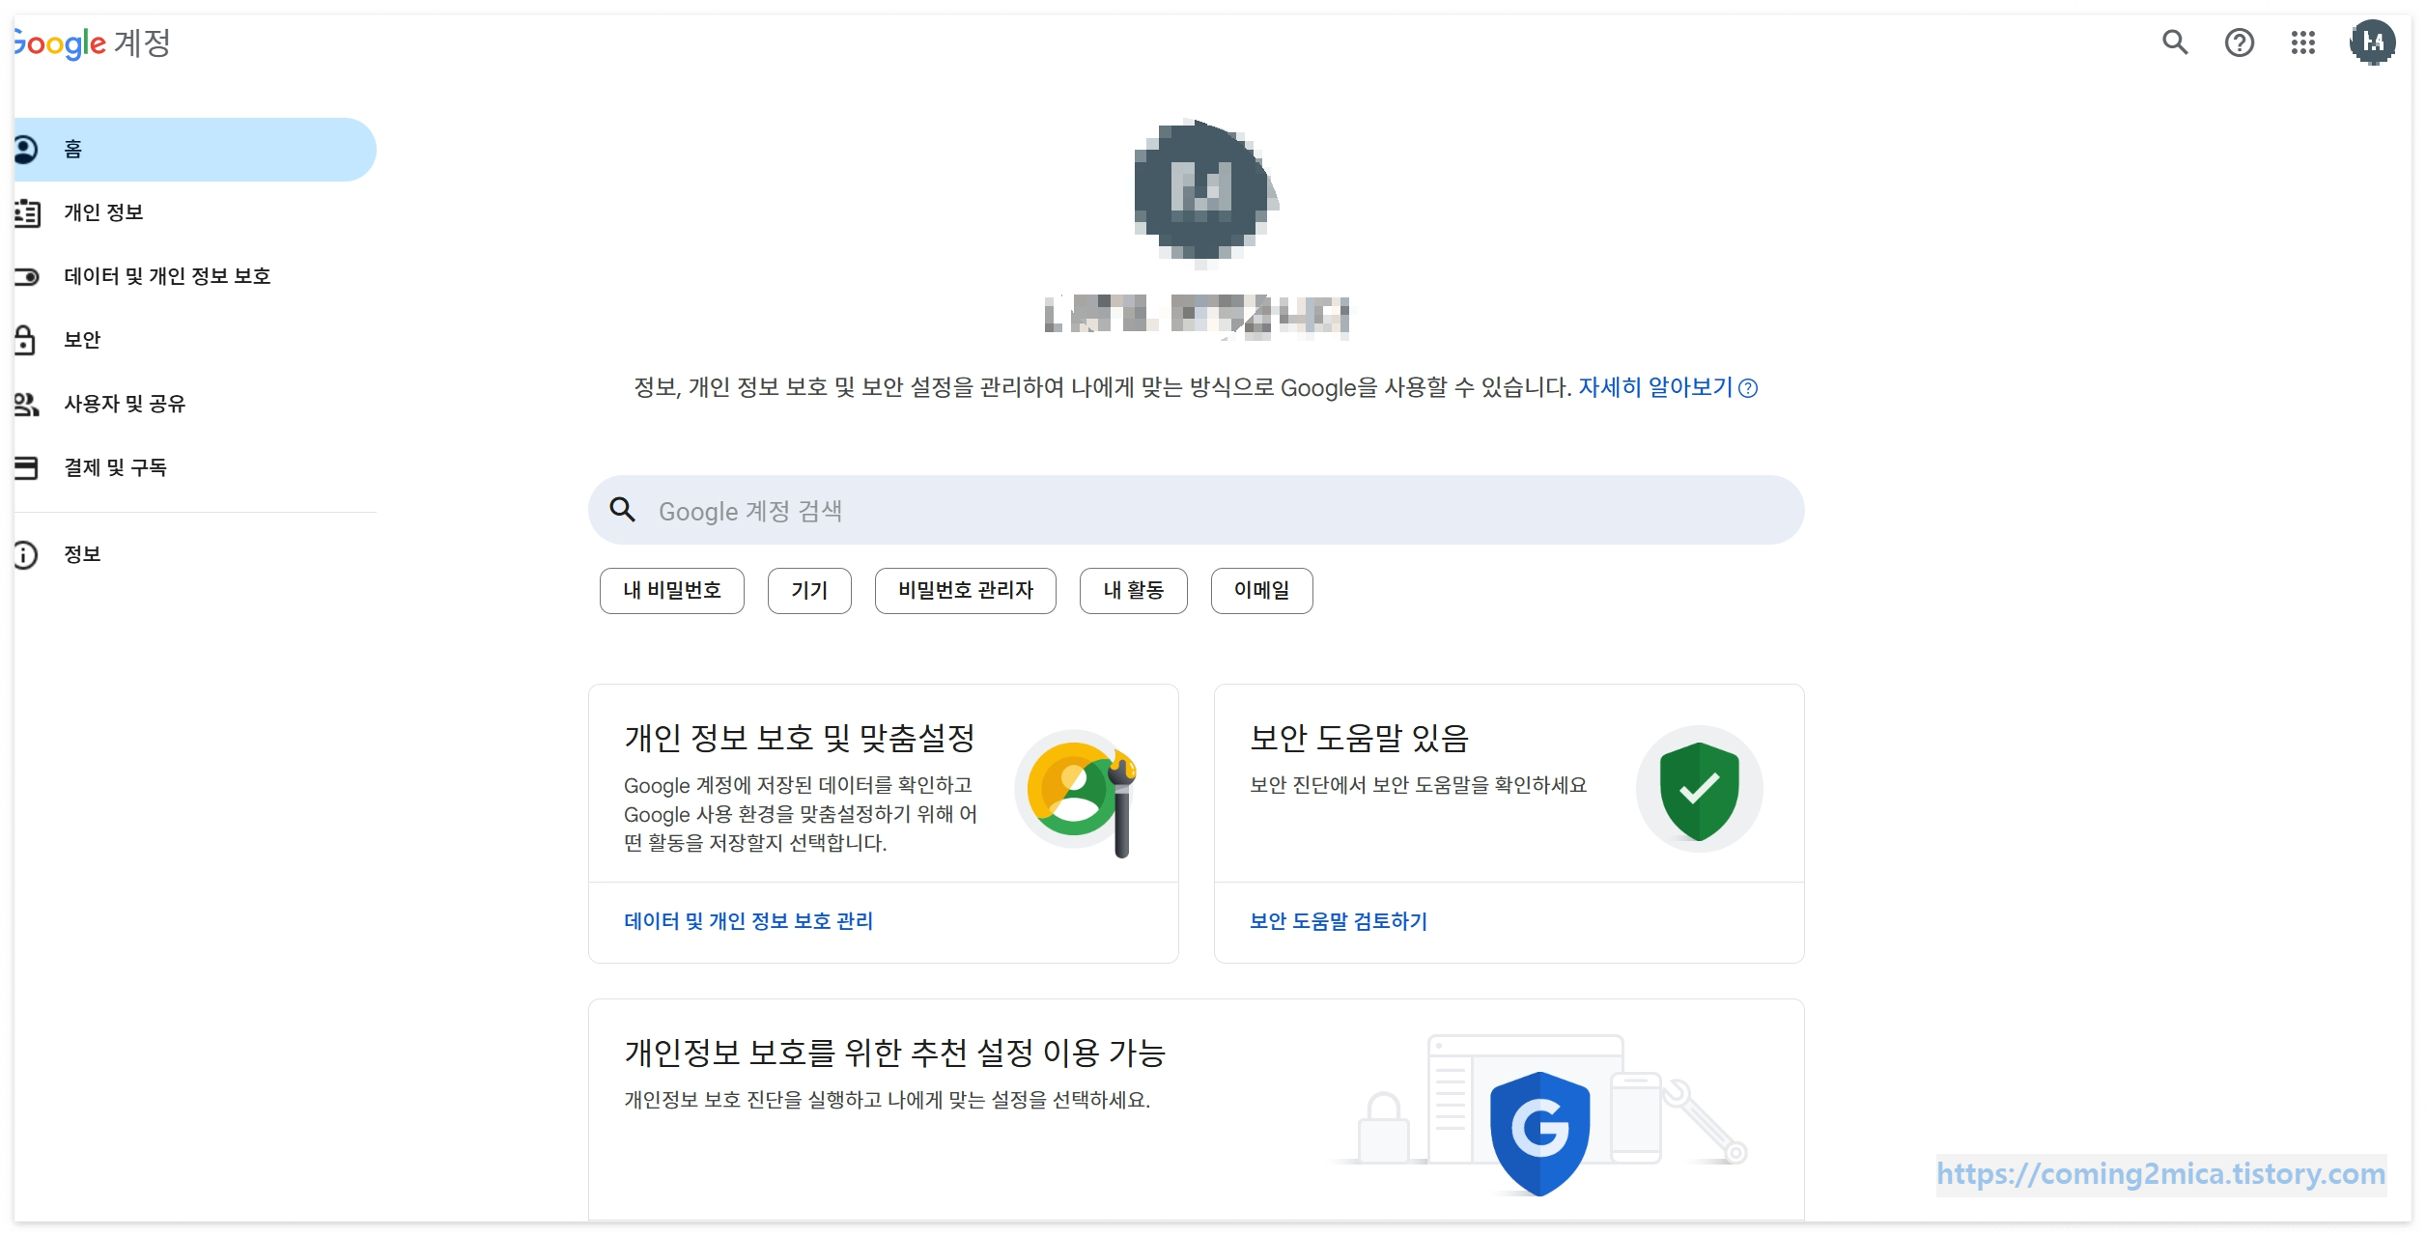Viewport: 2426px width, 1236px height.
Task: Open the help question mark icon
Action: coord(2239,42)
